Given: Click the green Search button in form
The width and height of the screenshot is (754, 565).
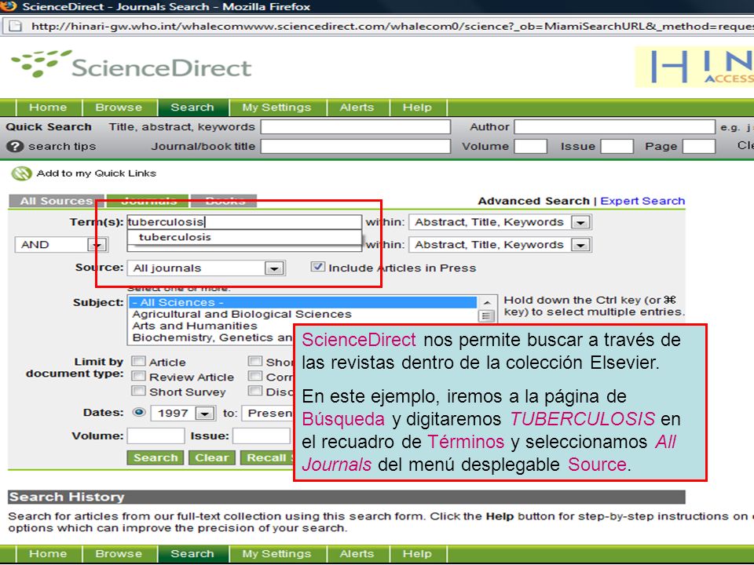Looking at the screenshot, I should [156, 457].
